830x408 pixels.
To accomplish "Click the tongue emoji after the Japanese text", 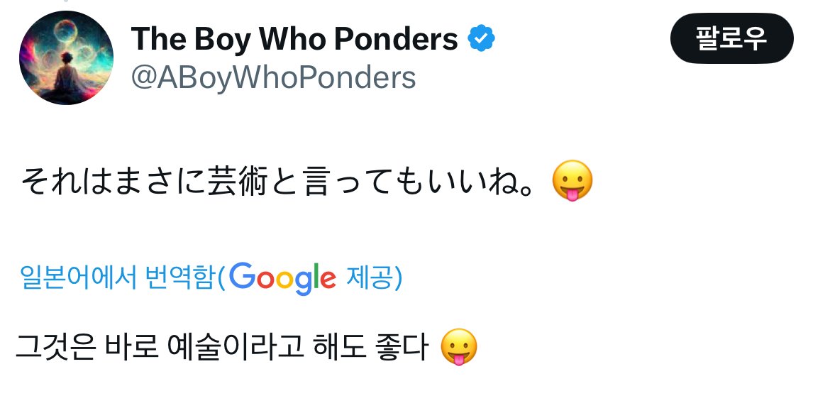I will click(572, 182).
